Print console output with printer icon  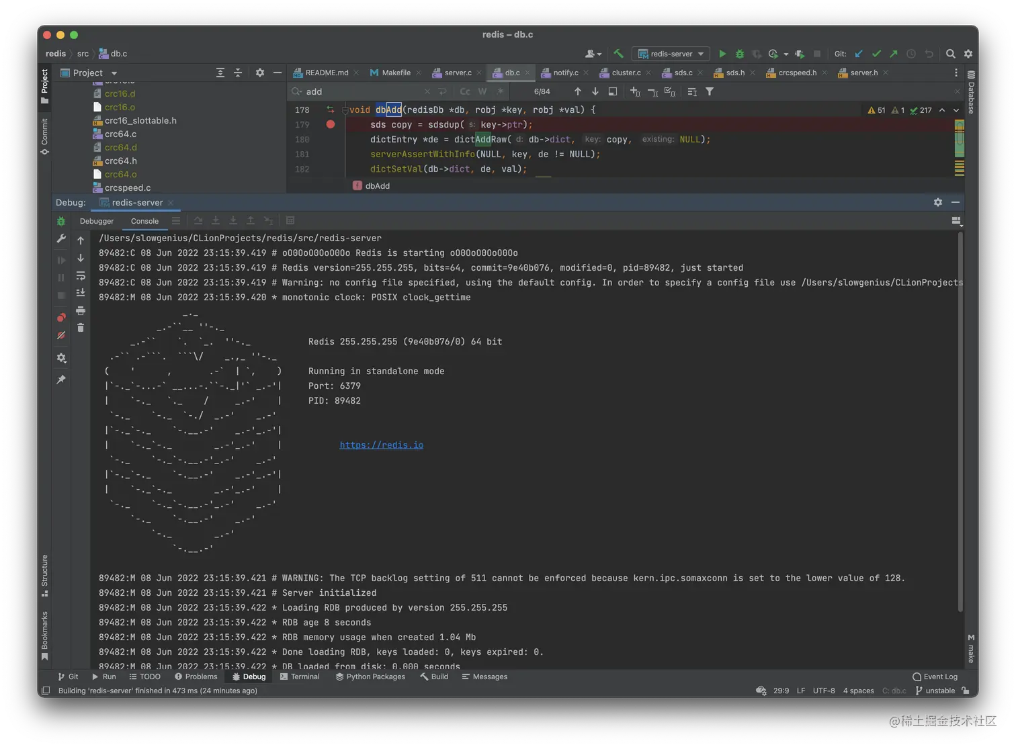pos(81,310)
